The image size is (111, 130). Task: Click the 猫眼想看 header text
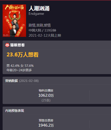click(17, 45)
